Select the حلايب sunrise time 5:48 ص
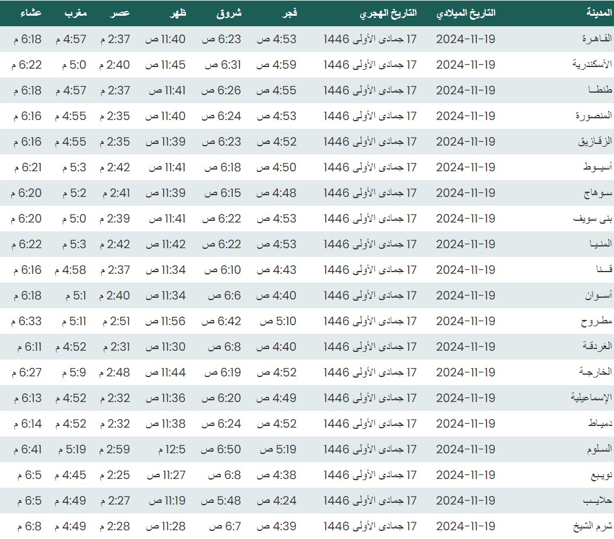 click(221, 501)
